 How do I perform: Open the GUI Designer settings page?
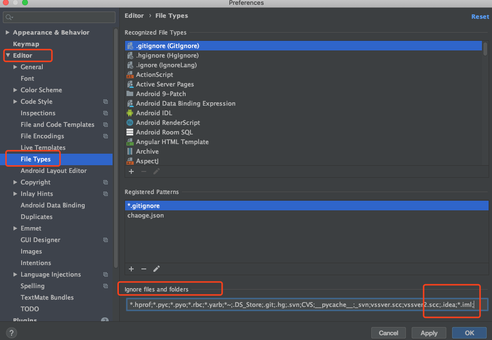[40, 240]
